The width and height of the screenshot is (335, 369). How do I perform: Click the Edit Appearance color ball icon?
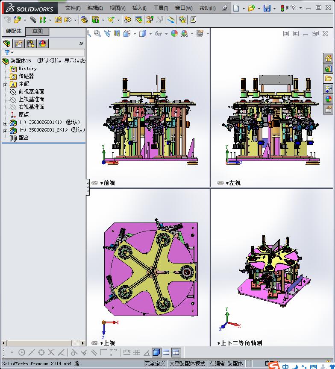(x=174, y=33)
